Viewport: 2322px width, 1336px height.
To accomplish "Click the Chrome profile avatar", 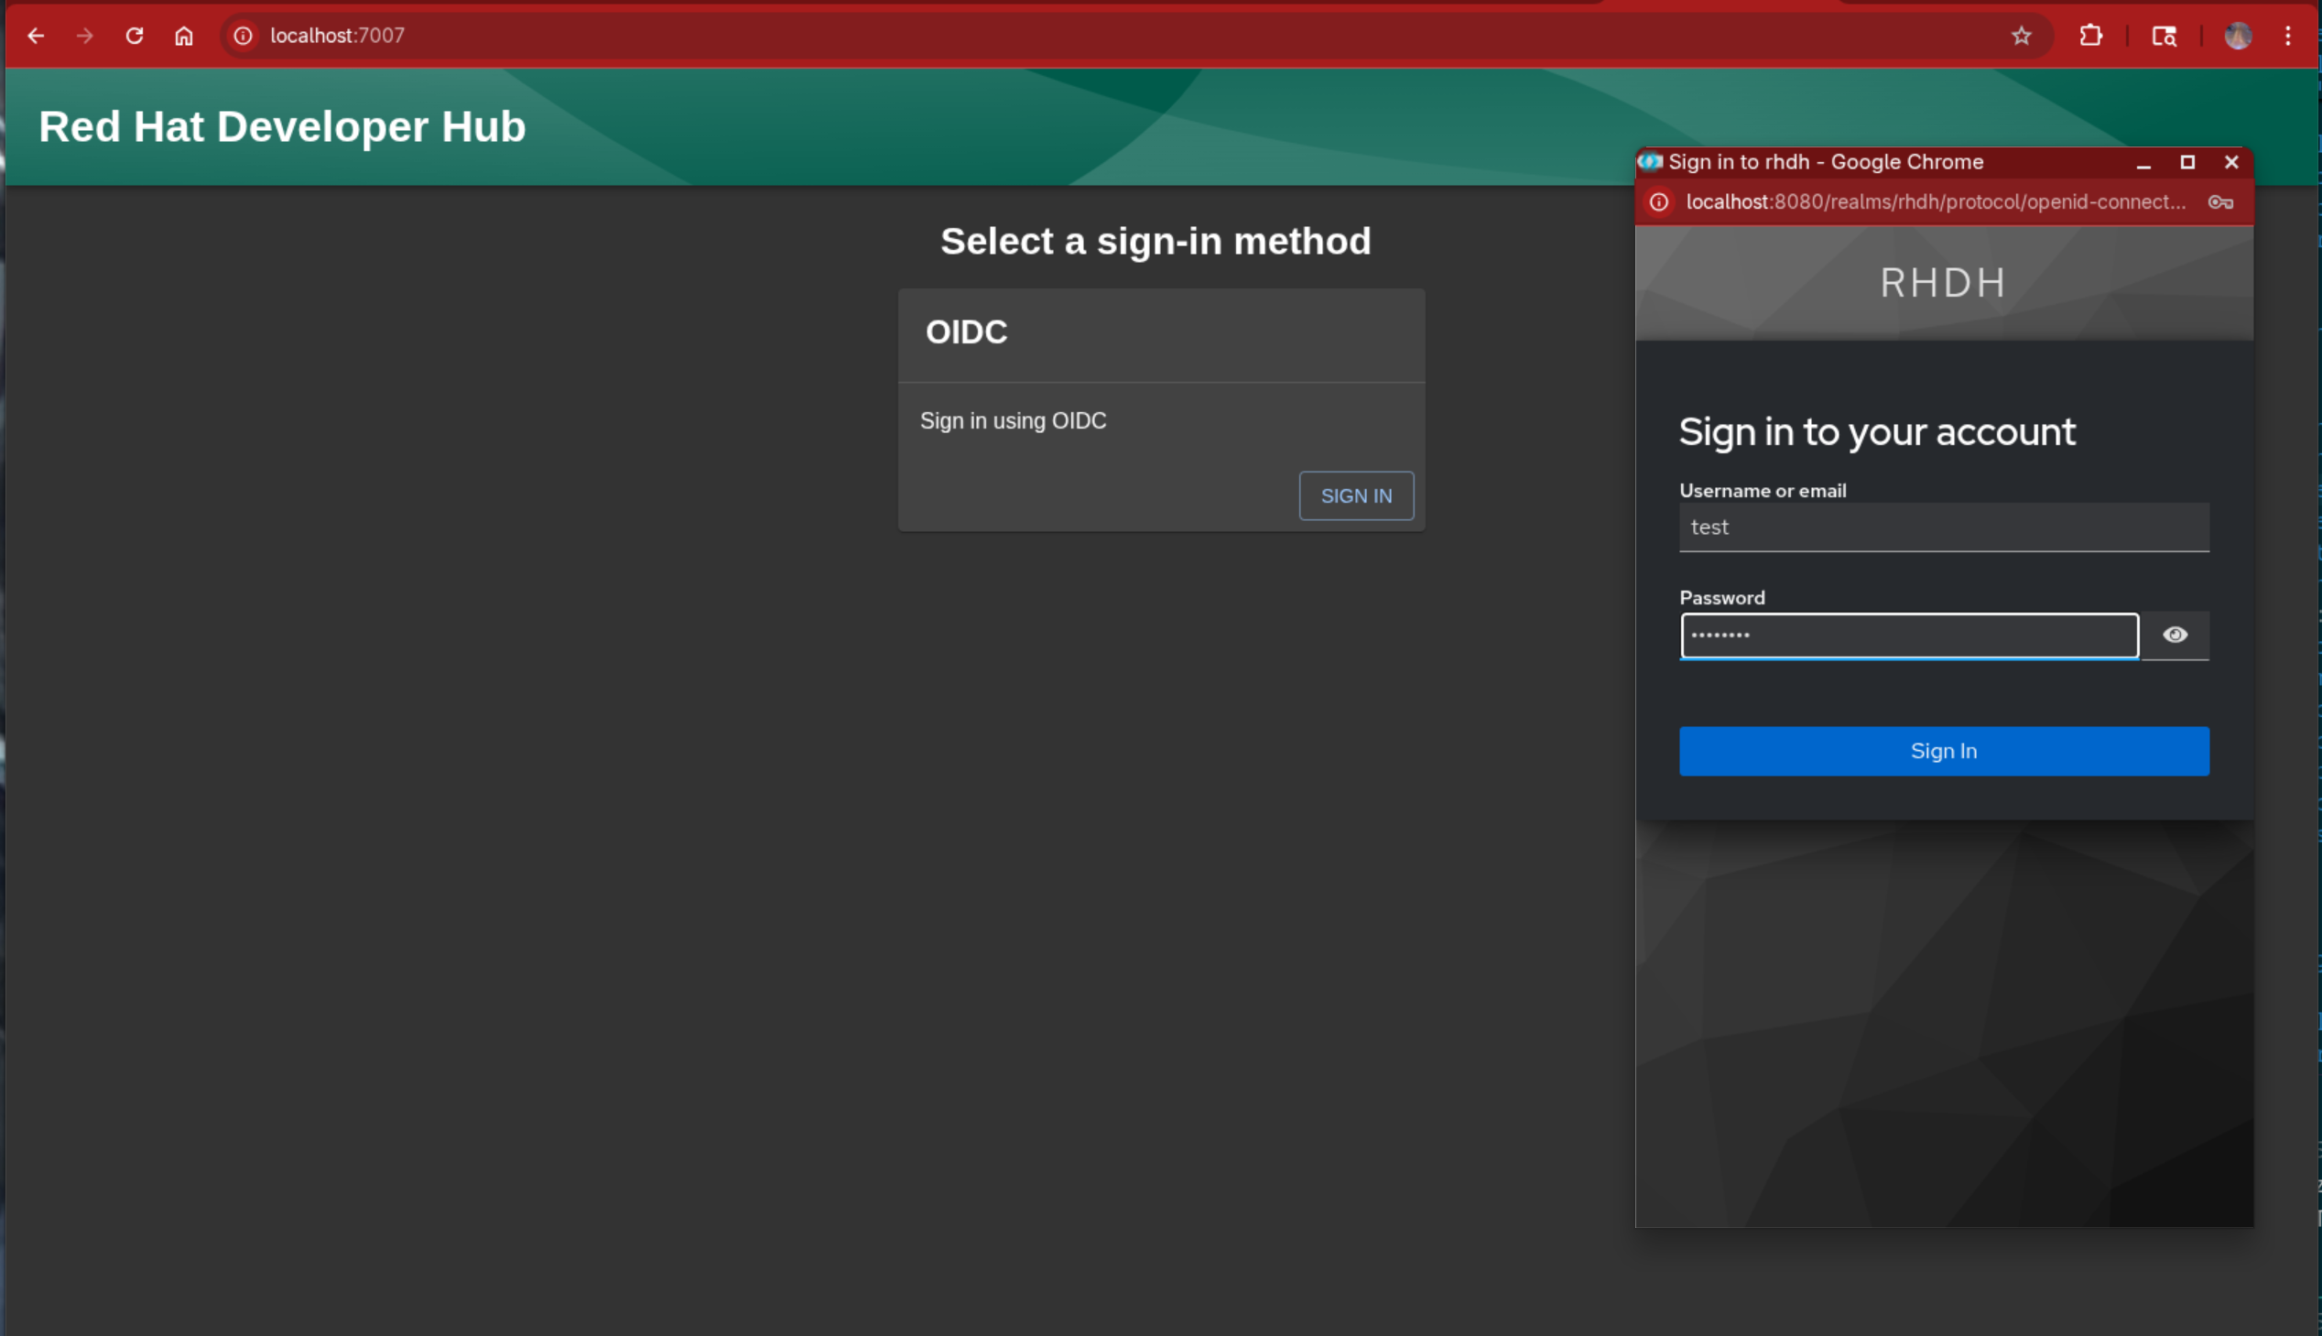I will point(2238,36).
